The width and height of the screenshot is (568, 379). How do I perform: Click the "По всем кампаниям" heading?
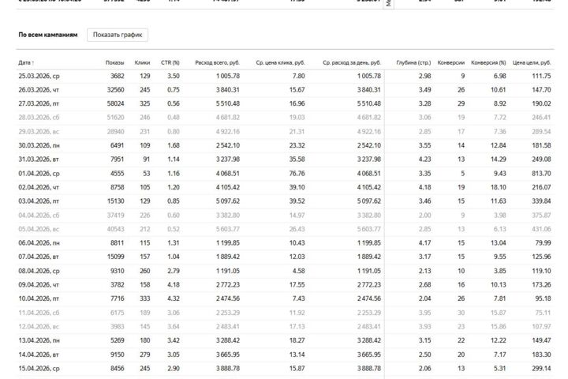pos(48,35)
